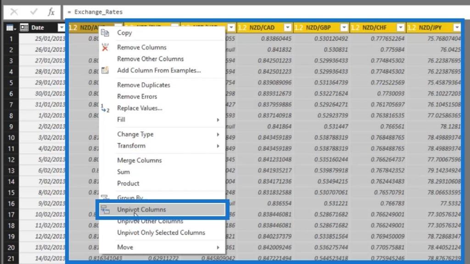The height and width of the screenshot is (264, 470).
Task: Click the fx function icon
Action: point(51,12)
